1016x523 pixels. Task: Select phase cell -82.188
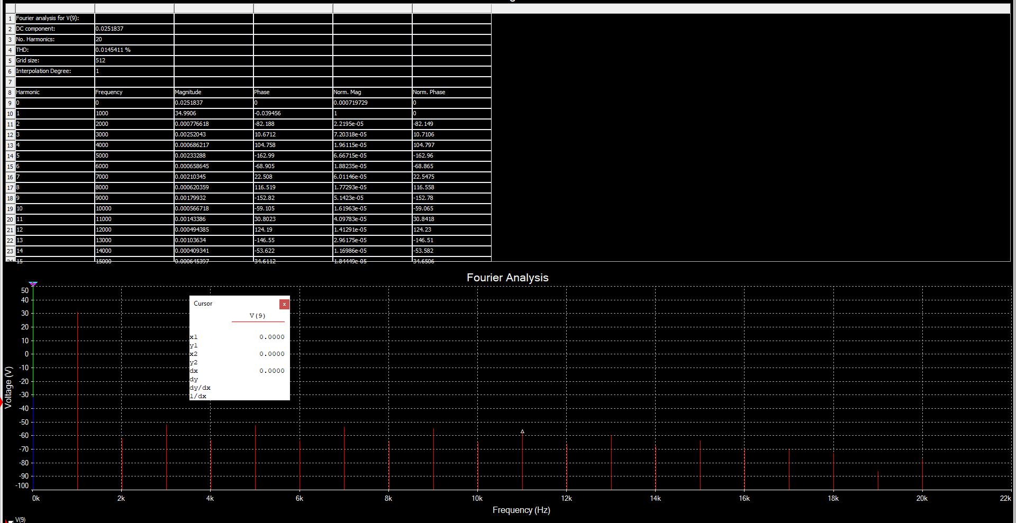click(x=293, y=124)
